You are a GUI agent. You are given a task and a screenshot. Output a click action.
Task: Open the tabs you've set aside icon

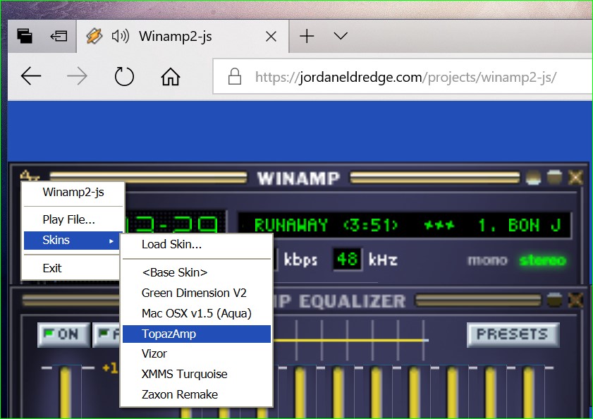(x=25, y=37)
